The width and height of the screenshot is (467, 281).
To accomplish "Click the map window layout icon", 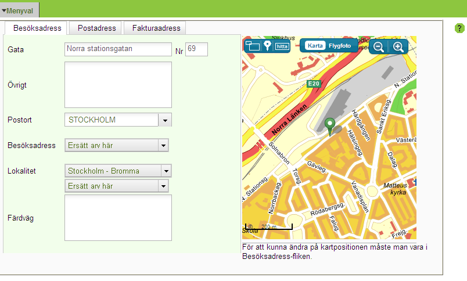I will click(252, 46).
